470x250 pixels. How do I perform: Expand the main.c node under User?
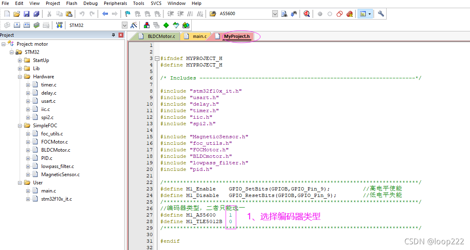point(28,191)
